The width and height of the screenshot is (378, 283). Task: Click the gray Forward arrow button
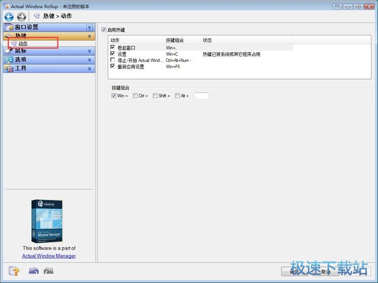coord(21,16)
